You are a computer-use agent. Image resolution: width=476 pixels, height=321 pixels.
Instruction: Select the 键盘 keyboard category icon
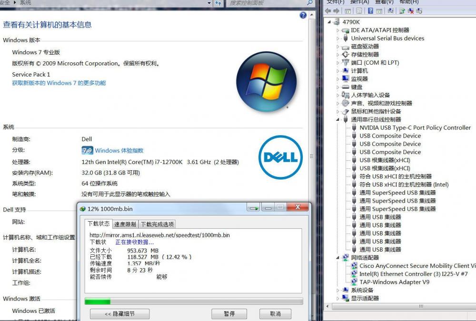[x=346, y=87]
